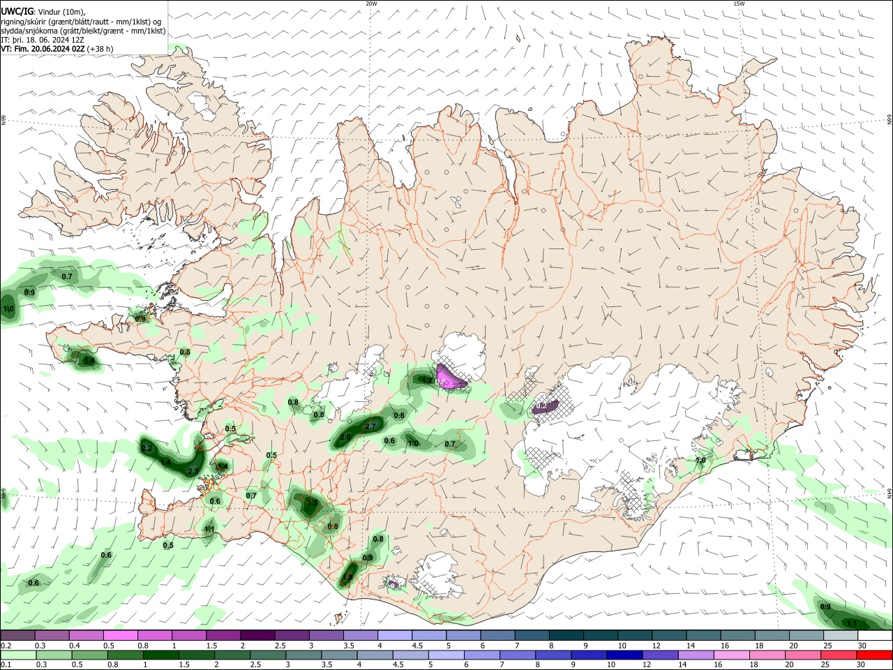Click the "1.2" value beside the pink snow patch

(428, 380)
